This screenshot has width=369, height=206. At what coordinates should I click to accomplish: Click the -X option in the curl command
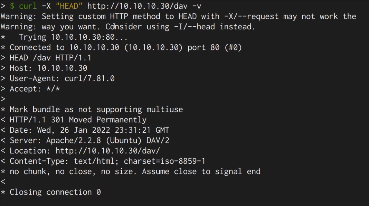point(46,6)
